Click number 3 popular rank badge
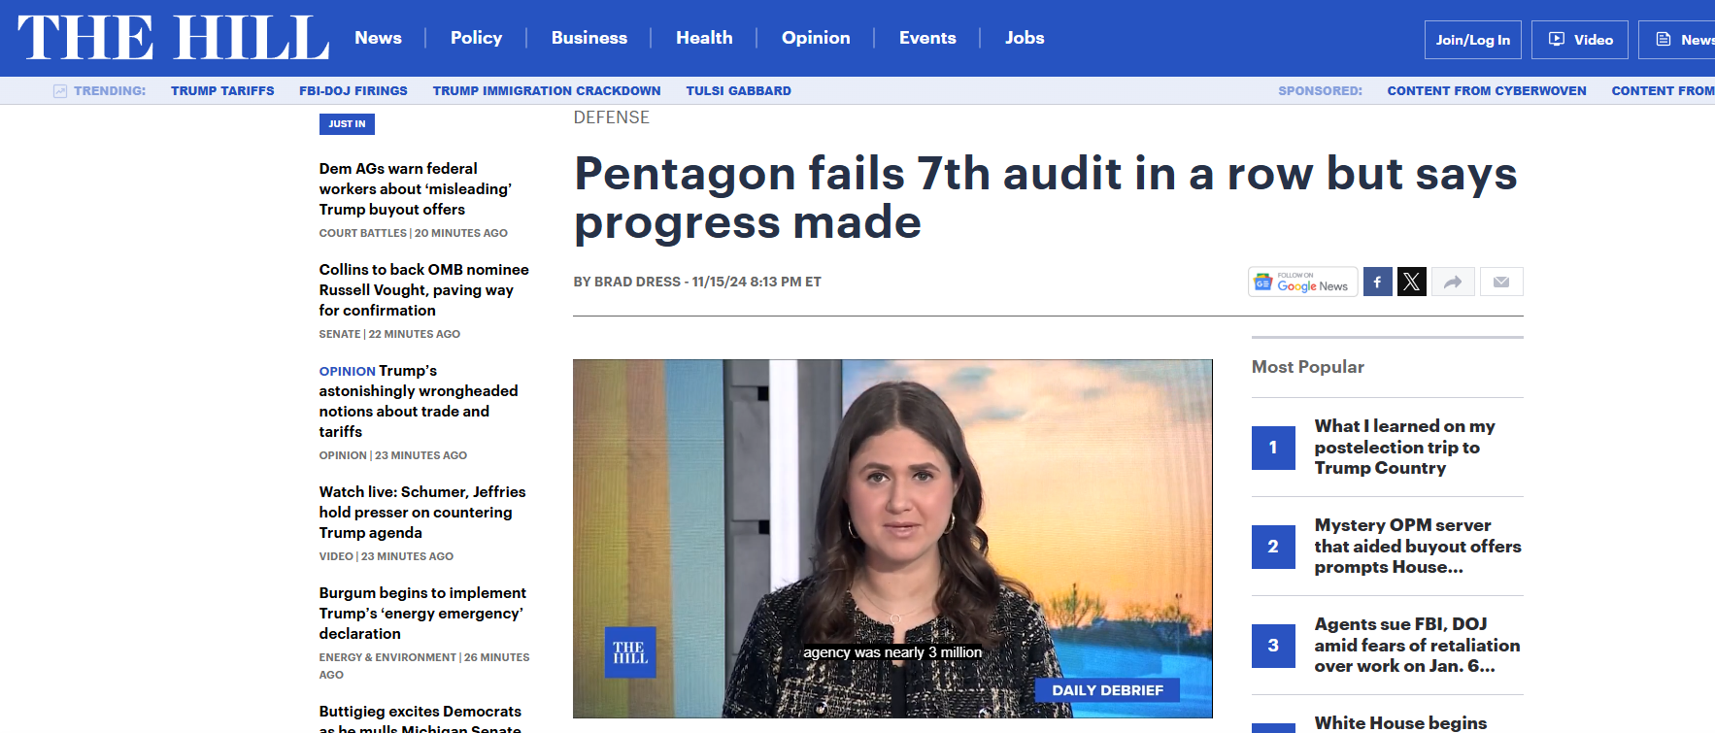This screenshot has height=733, width=1715. pyautogui.click(x=1273, y=646)
